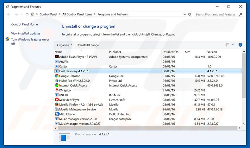Click the AnyFlix program icon

57,61
